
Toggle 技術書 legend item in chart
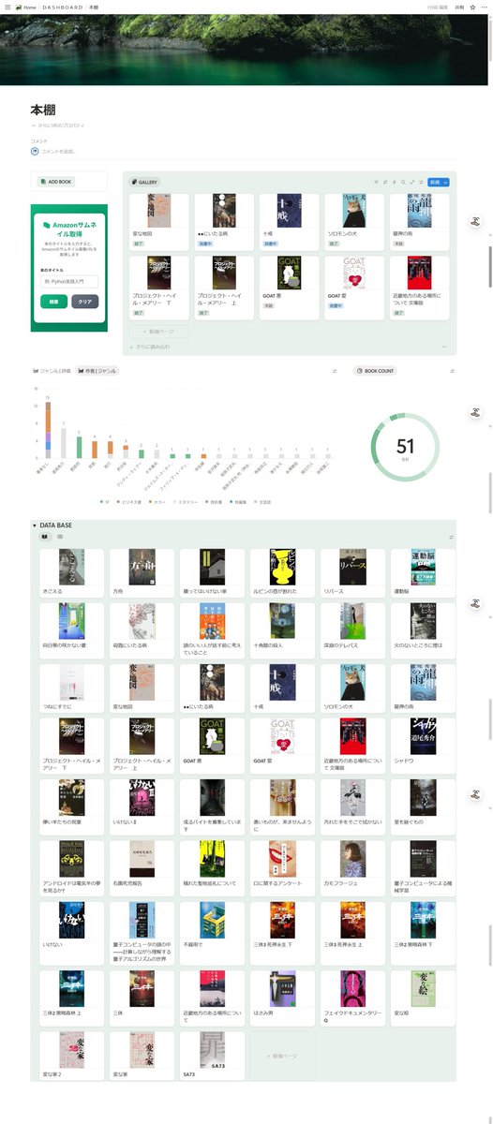(x=216, y=502)
